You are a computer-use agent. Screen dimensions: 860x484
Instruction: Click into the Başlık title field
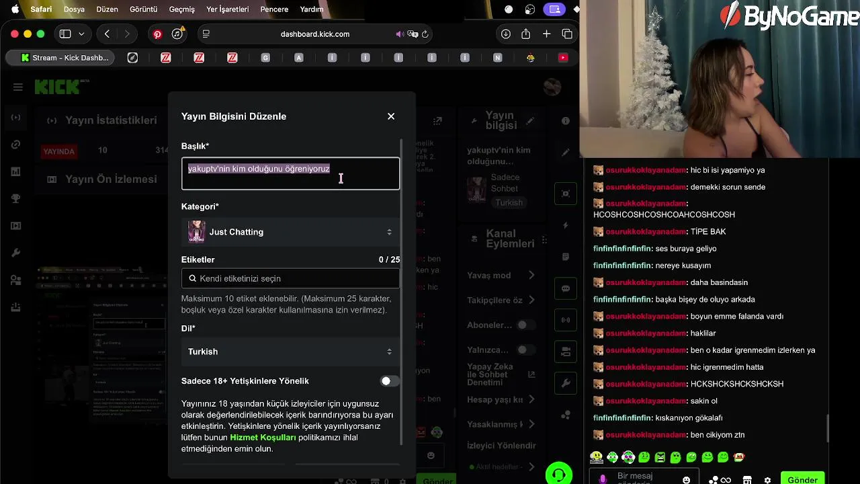coord(290,173)
